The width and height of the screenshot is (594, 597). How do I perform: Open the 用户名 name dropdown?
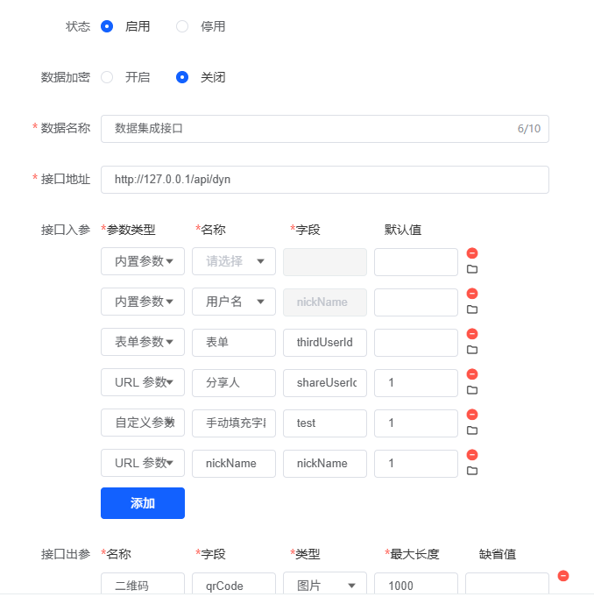[x=234, y=302]
